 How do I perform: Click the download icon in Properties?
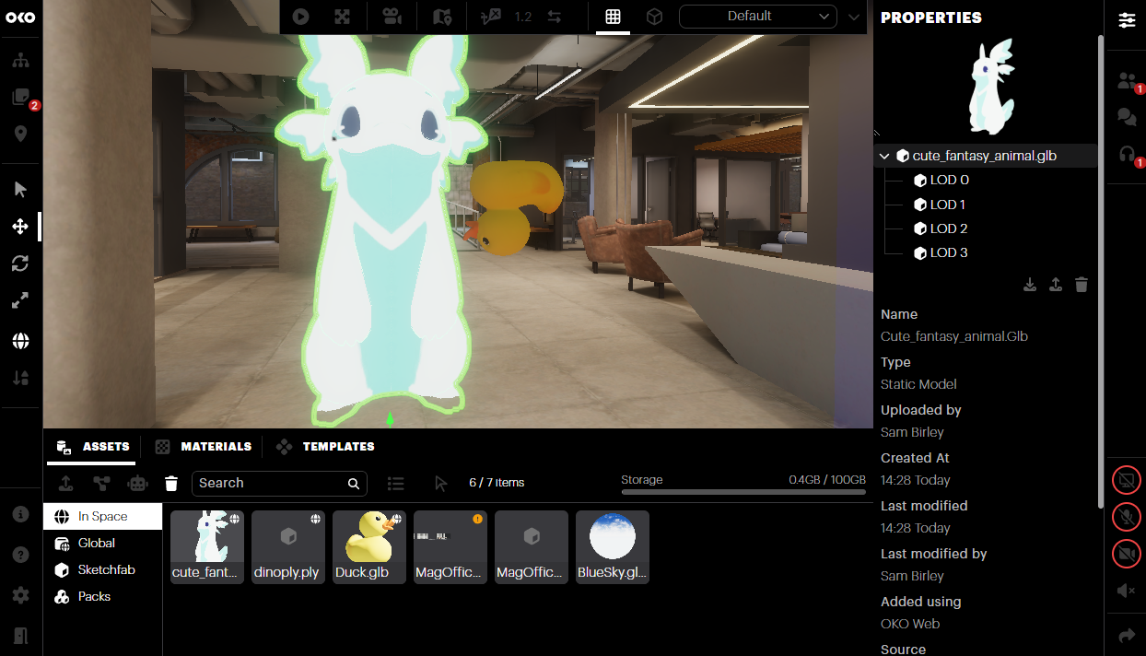tap(1030, 285)
